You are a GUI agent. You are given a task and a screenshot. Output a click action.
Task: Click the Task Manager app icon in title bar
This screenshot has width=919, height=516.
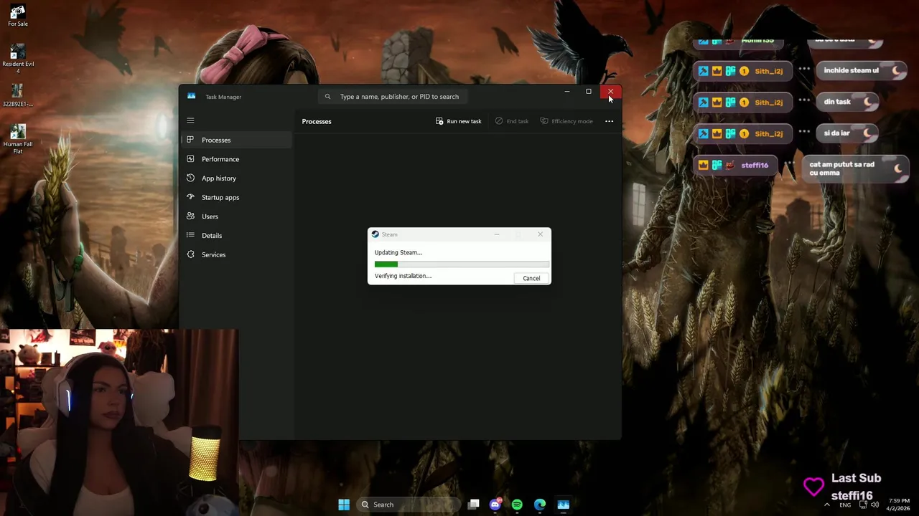click(191, 96)
